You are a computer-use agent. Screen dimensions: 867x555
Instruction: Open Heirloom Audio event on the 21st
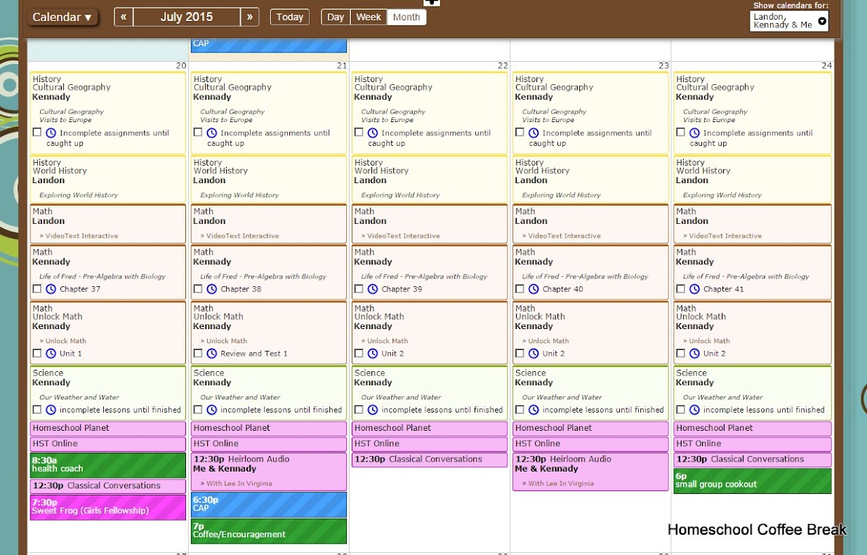269,472
